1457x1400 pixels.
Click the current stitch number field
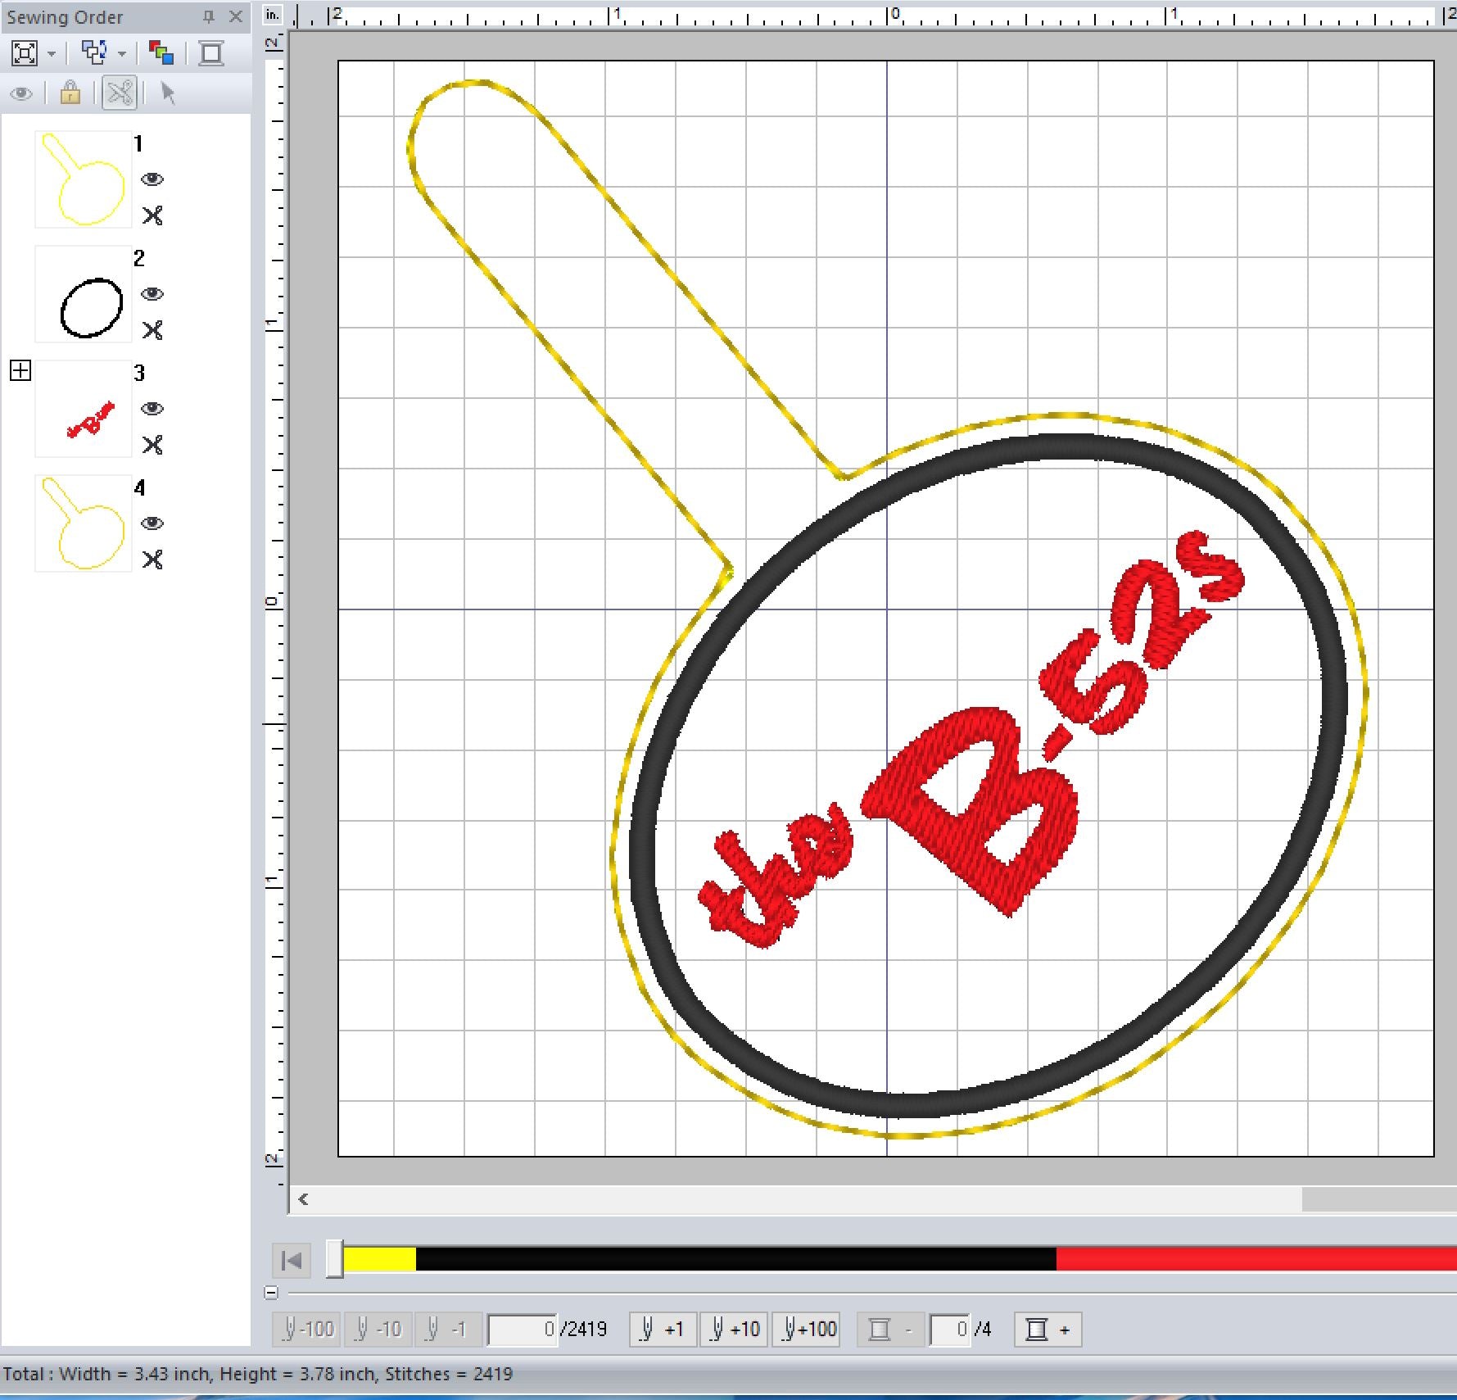[523, 1330]
